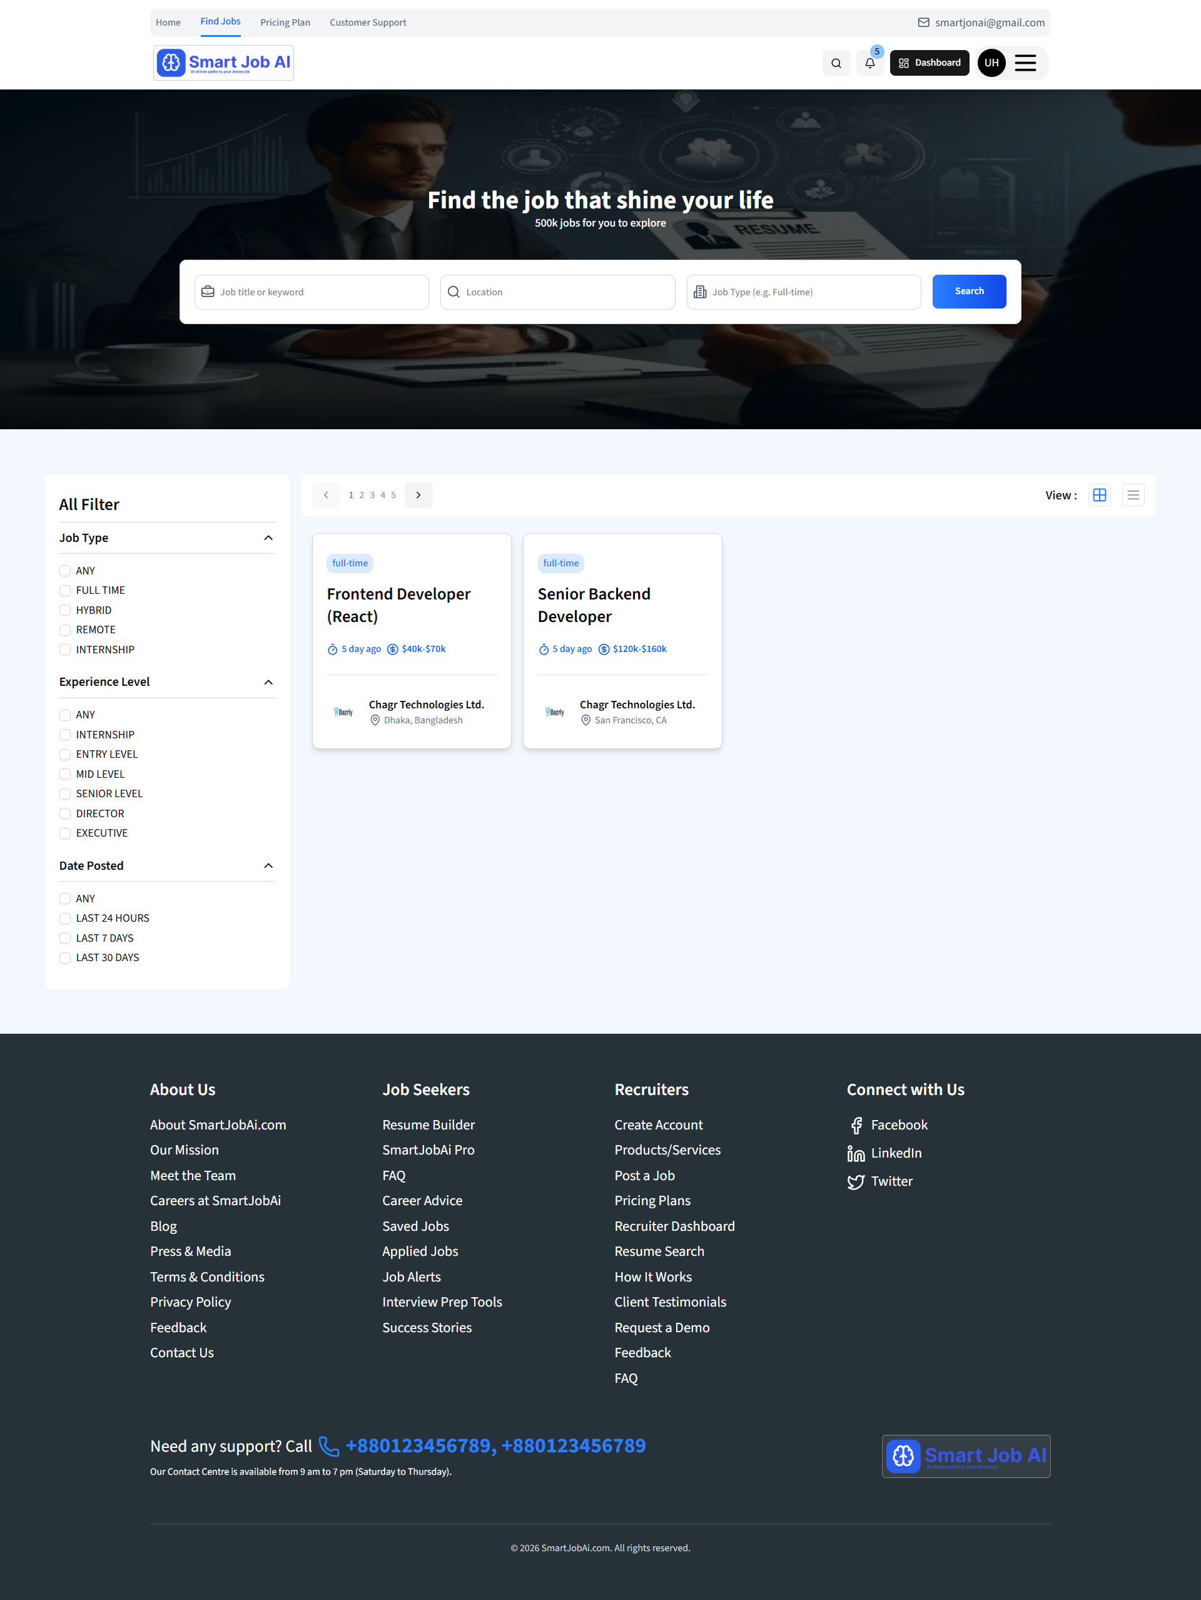
Task: Go to page 3 in pagination
Action: point(372,496)
